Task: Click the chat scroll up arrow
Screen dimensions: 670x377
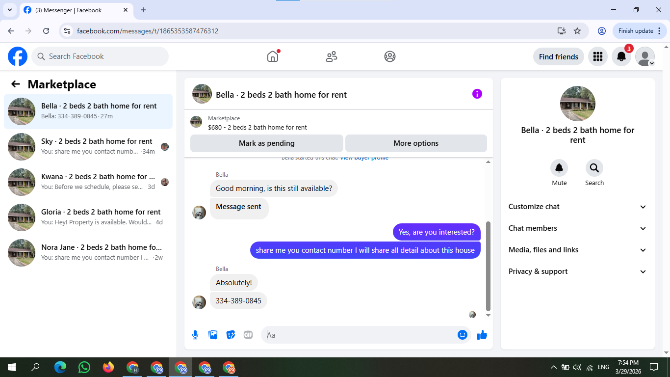Action: tap(488, 162)
